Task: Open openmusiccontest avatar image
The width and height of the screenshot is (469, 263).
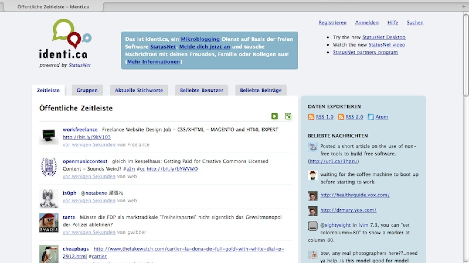Action: (x=49, y=167)
